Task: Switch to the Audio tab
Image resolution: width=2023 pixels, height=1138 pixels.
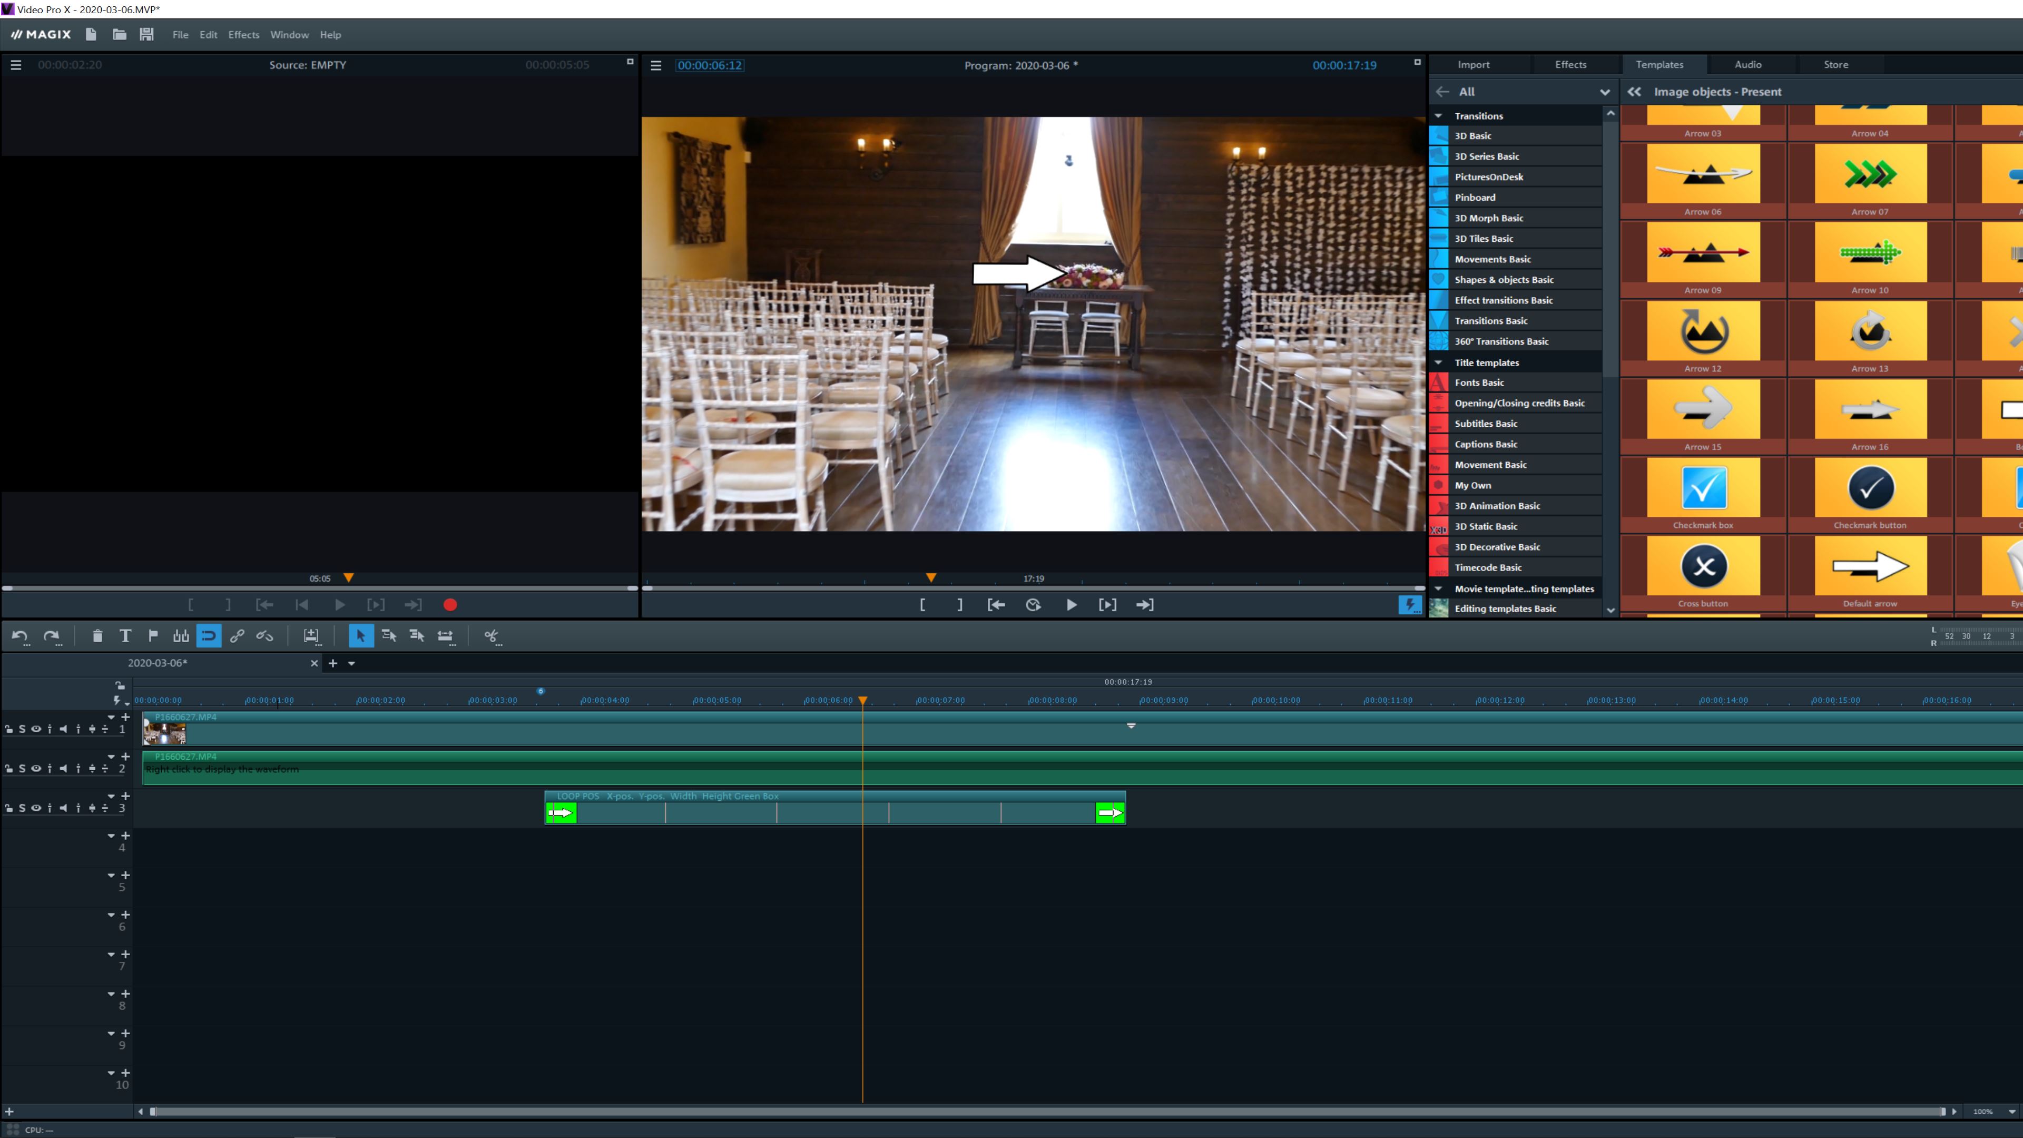Action: coord(1747,64)
